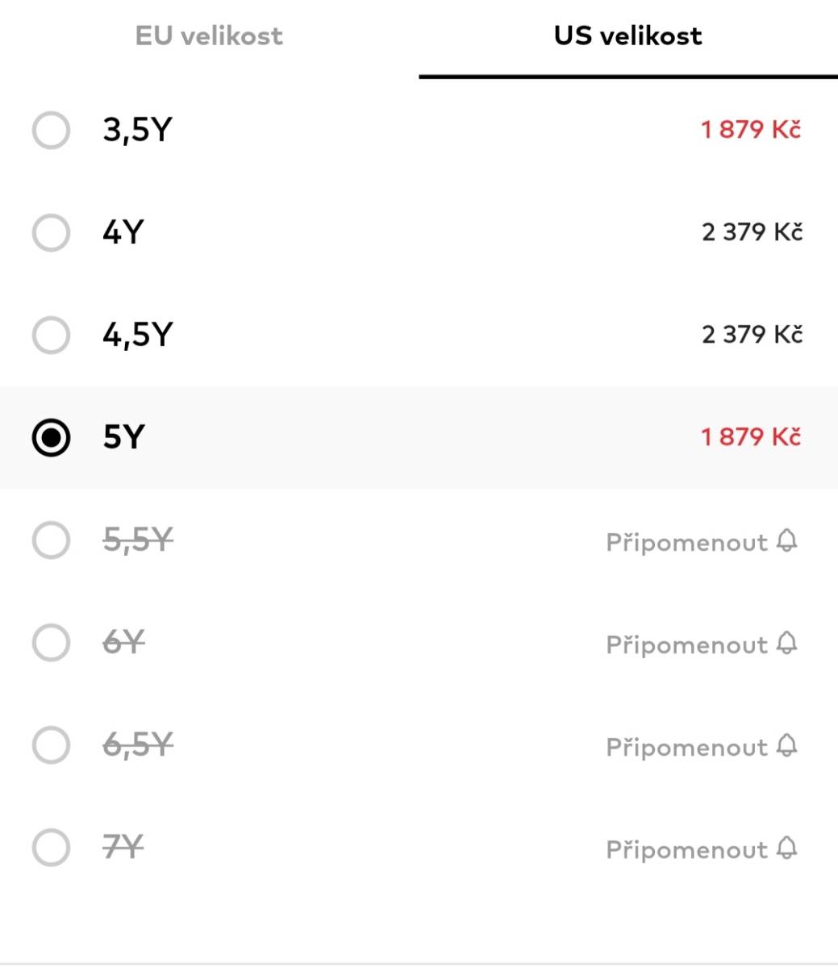Screen dimensions: 838x968
Task: Tap the bell icon for size 7Y
Action: pyautogui.click(x=787, y=848)
